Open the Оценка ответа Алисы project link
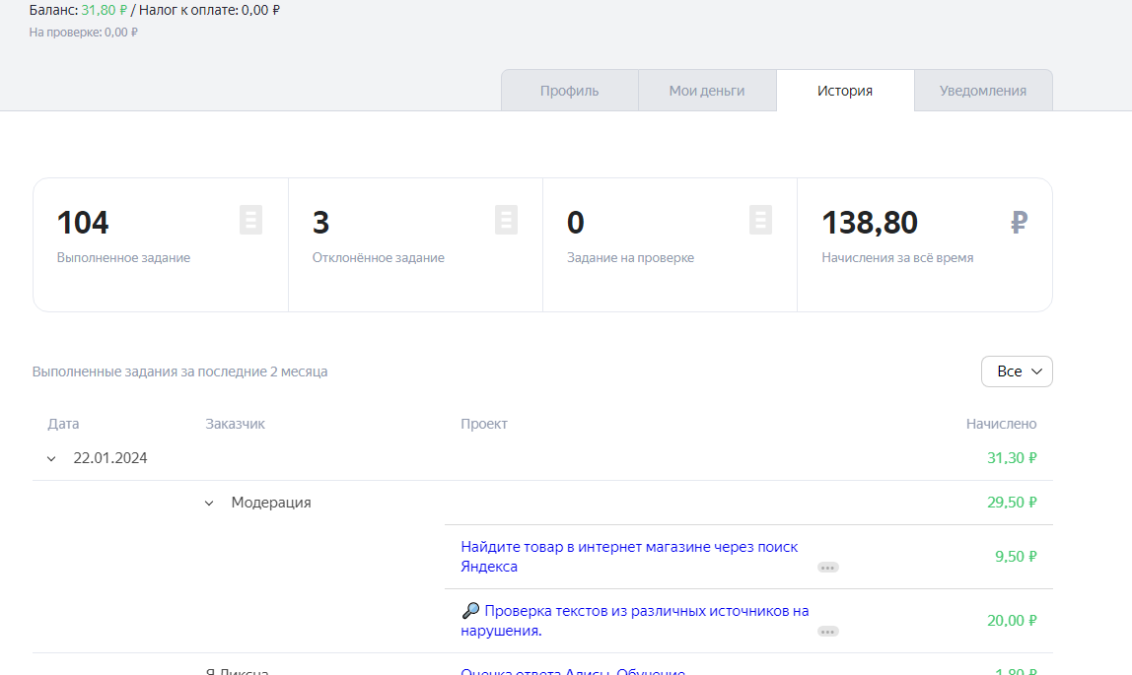The width and height of the screenshot is (1132, 675). point(573,671)
